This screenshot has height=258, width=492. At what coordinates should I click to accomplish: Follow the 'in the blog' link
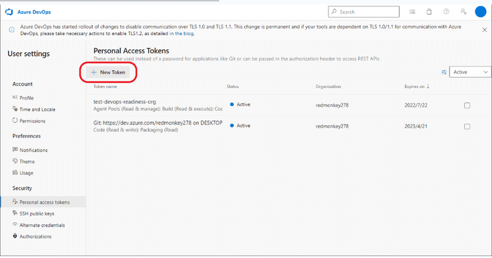coord(181,33)
